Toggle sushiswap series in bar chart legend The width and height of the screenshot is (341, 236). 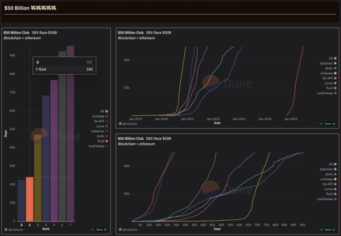(x=98, y=146)
